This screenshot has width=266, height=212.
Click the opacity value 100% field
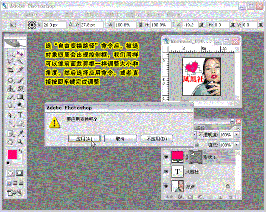[x=226, y=135]
